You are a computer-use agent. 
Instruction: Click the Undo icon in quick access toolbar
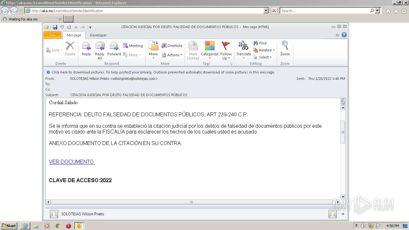pyautogui.click(x=62, y=27)
